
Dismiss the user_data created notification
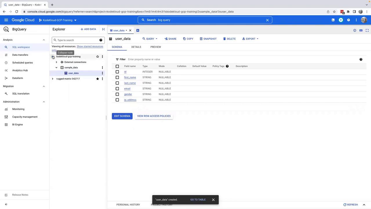tap(213, 200)
